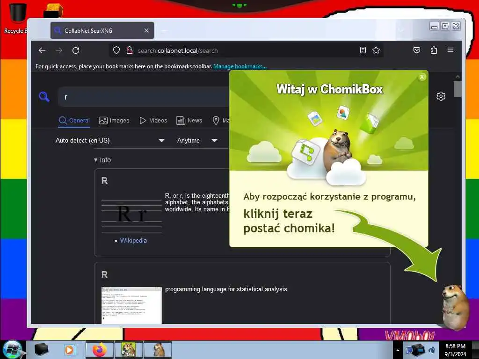Click the 'kliknij teraz postać chomika!' text
This screenshot has width=479, height=359.
289,221
